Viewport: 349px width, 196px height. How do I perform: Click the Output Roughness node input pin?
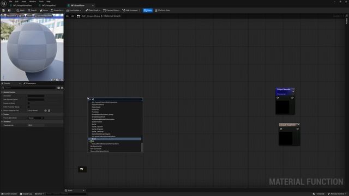click(281, 129)
